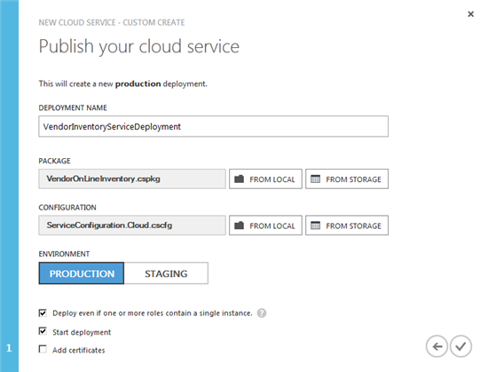The width and height of the screenshot is (488, 372).
Task: Click folder icon in Configuration From Local
Action: point(239,226)
